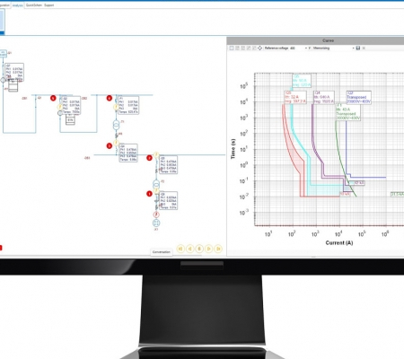Click the second icon in Curve toolbar
The height and width of the screenshot is (359, 404).
tap(237, 48)
